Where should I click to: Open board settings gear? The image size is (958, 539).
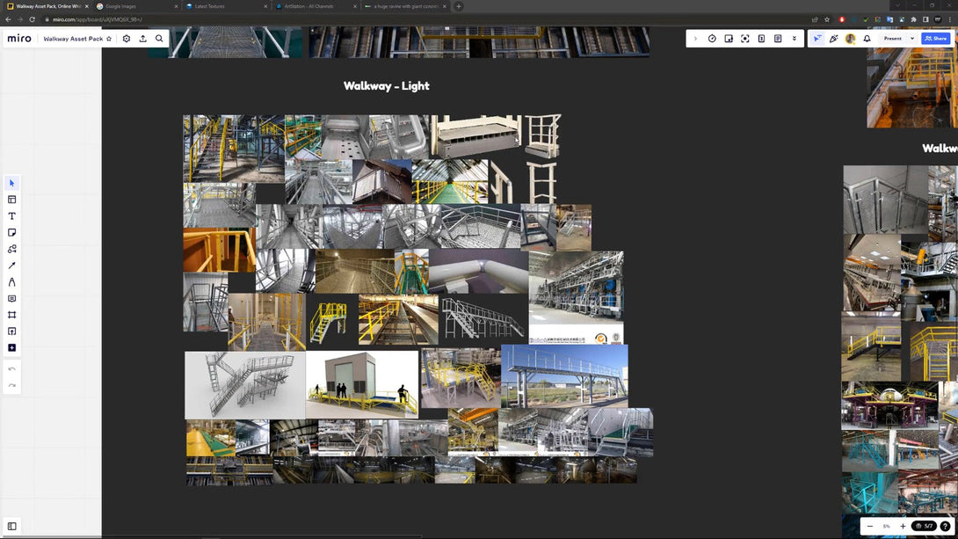(127, 39)
